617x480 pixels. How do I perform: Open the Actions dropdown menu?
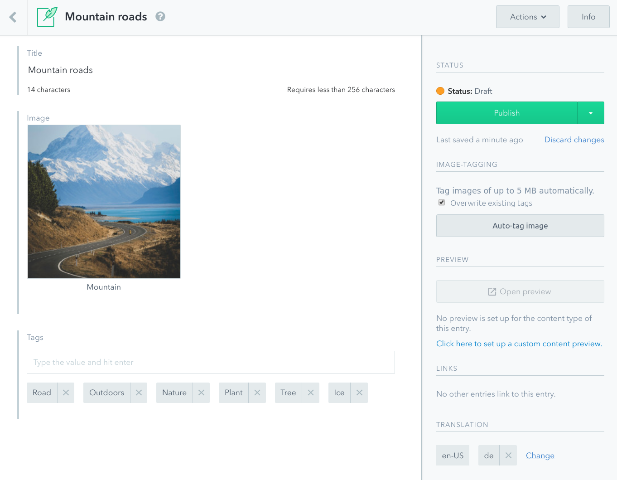[528, 17]
